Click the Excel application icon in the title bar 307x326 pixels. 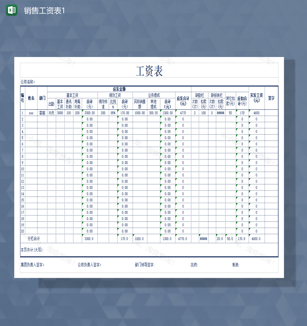coord(11,10)
